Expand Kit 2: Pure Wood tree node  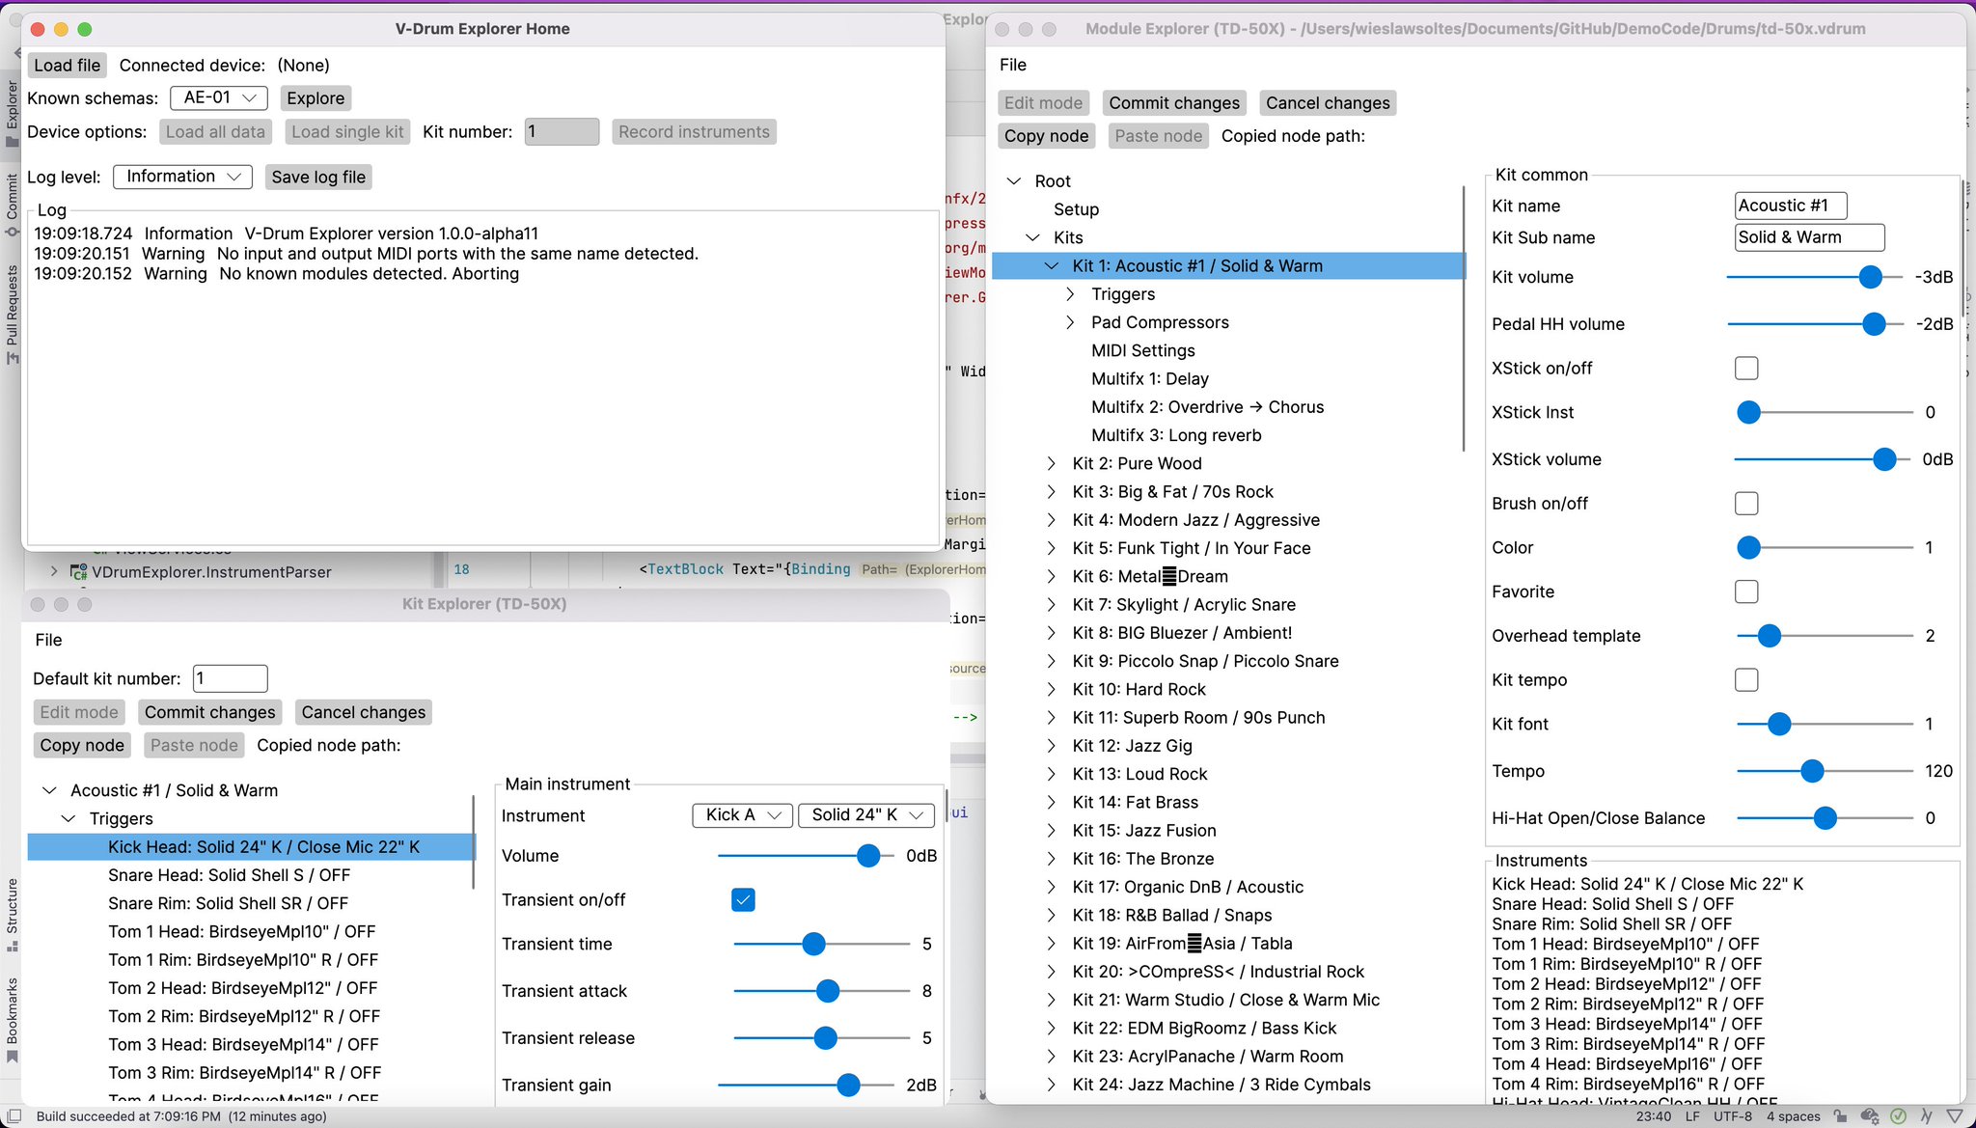coord(1051,463)
